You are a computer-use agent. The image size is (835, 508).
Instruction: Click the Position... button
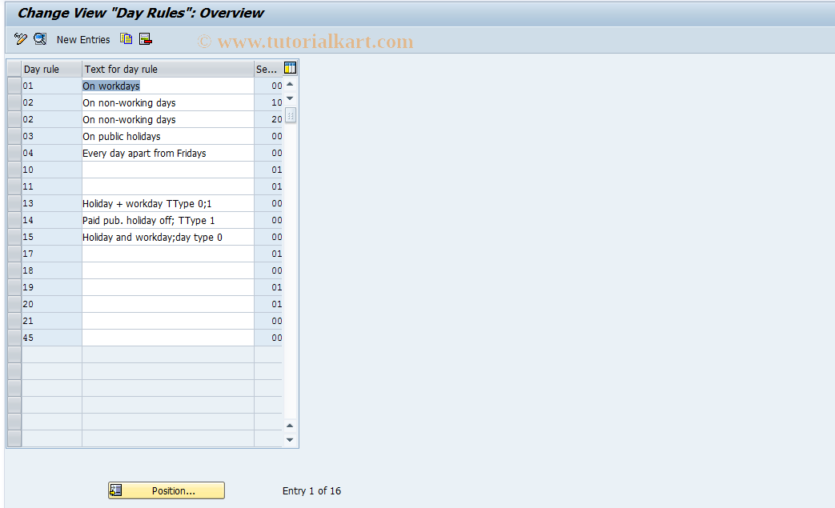[167, 490]
